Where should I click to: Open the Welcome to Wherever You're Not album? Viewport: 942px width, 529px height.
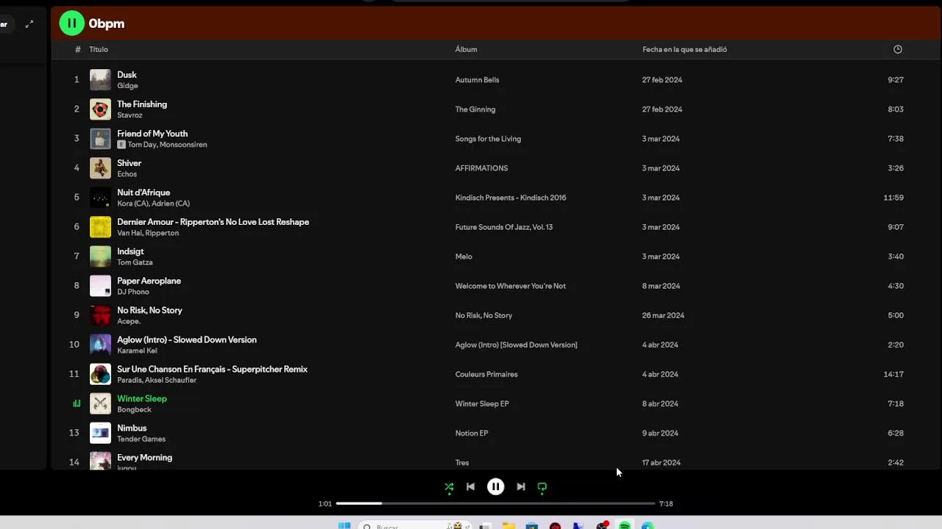tap(511, 285)
